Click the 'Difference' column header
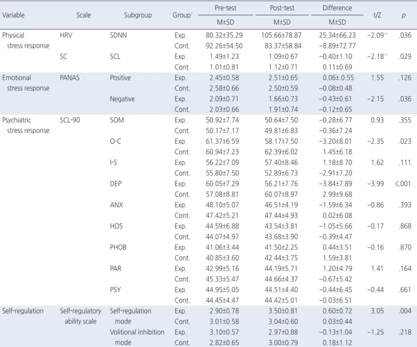417x347 pixels. click(x=337, y=8)
